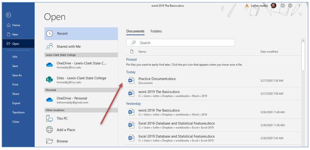Click in the Search box

coord(180,43)
